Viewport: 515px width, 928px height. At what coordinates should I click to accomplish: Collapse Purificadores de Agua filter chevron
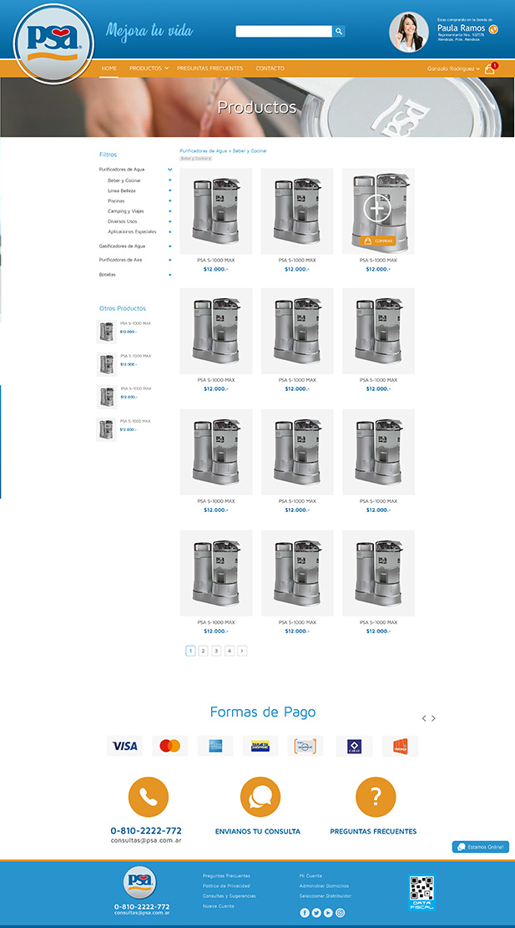coord(170,170)
